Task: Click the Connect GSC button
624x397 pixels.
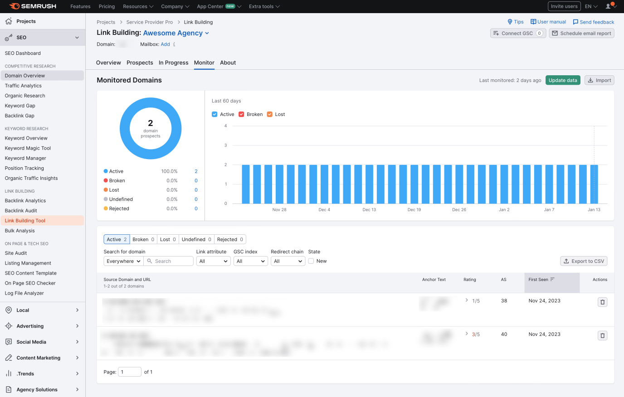Action: 518,33
